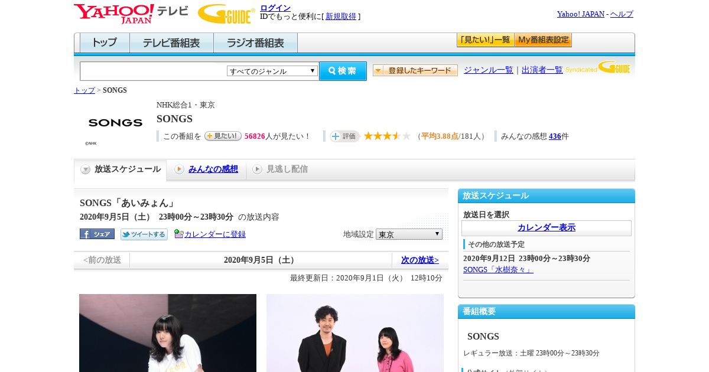Open left performer photo thumbnail
Screen dimensions: 709x372
click(x=168, y=333)
